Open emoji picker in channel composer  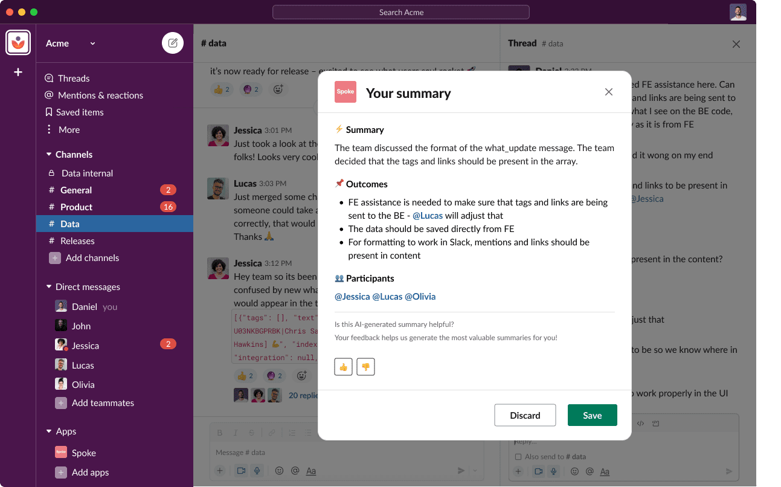279,471
